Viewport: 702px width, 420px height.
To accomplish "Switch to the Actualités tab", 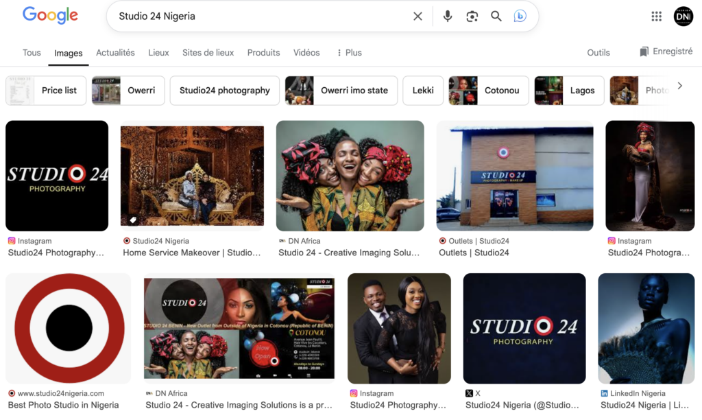I will pos(115,52).
